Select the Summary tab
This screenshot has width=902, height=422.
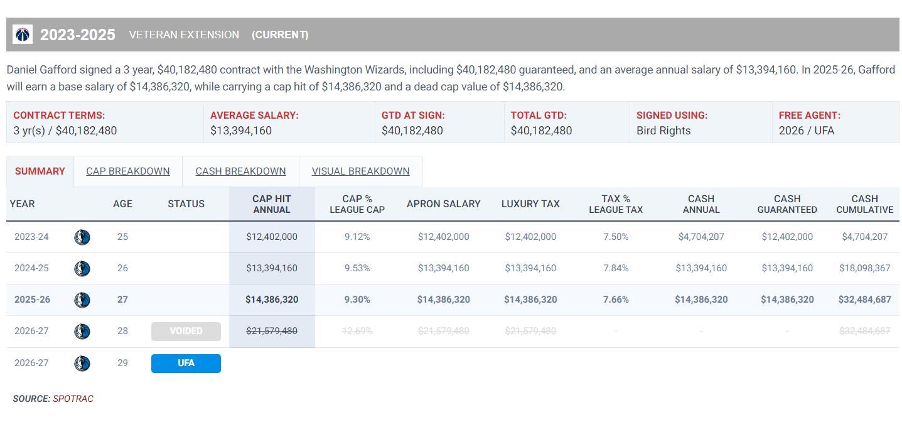point(40,171)
